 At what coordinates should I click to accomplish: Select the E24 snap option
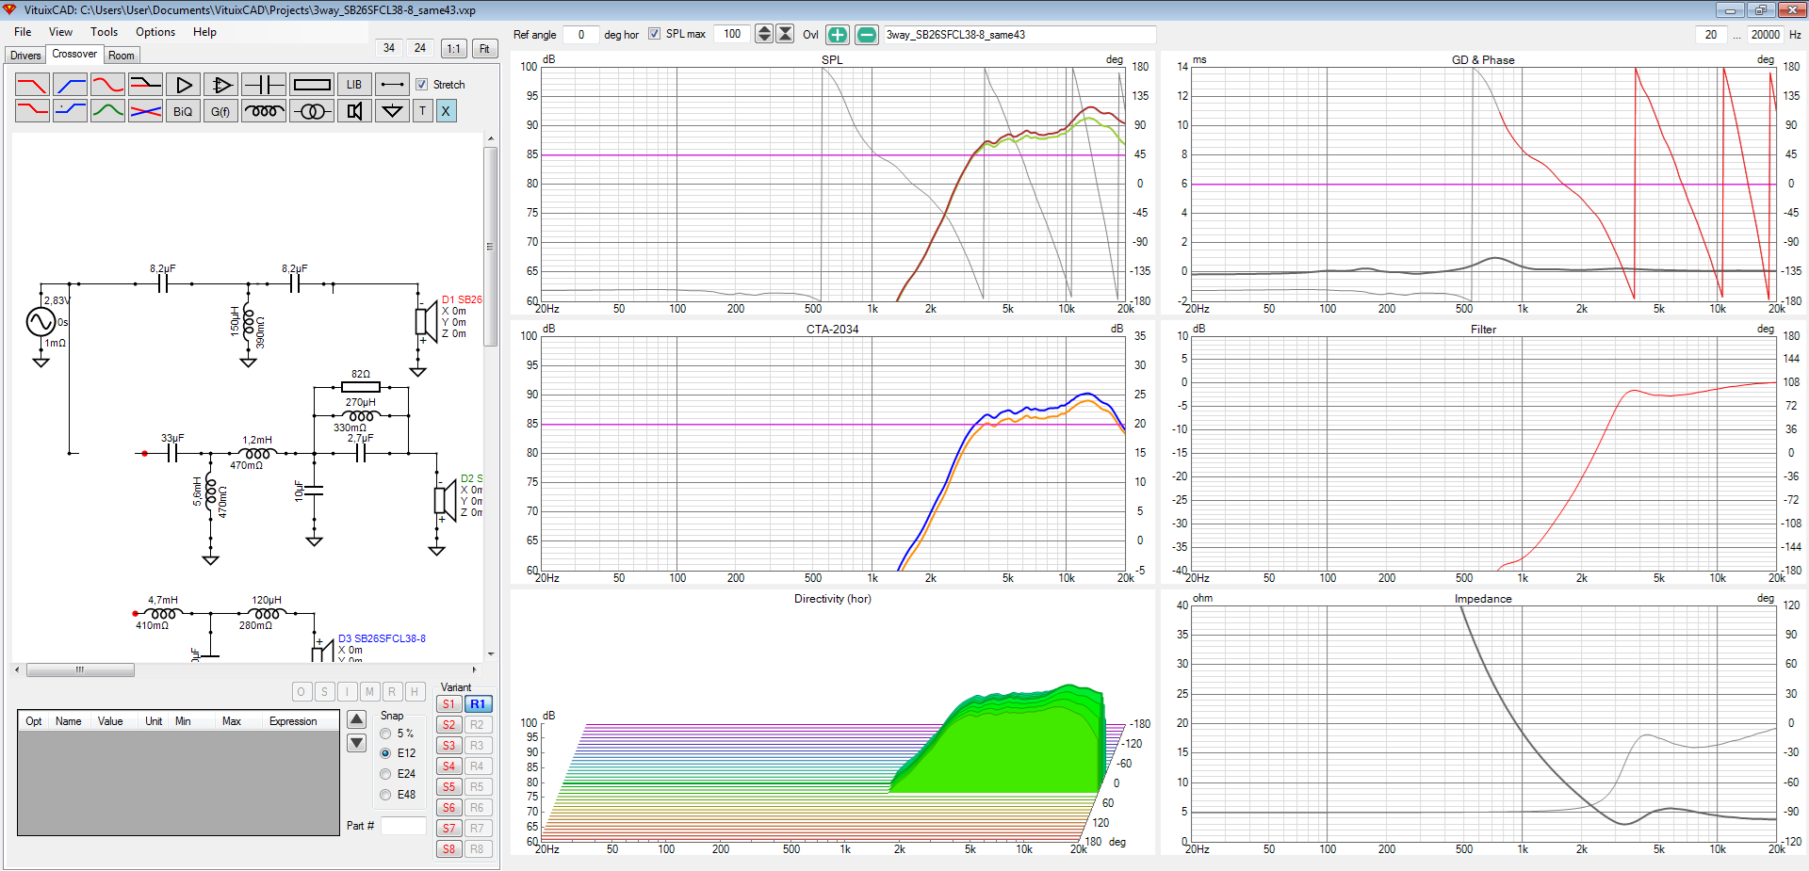pyautogui.click(x=385, y=774)
